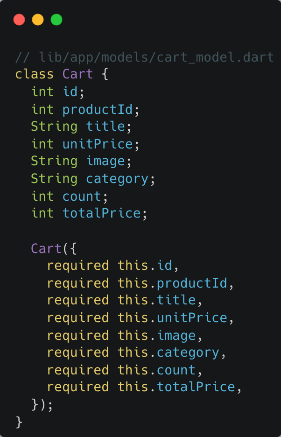The width and height of the screenshot is (281, 437).
Task: Click the cart_model.dart file path comment
Action: 145,57
